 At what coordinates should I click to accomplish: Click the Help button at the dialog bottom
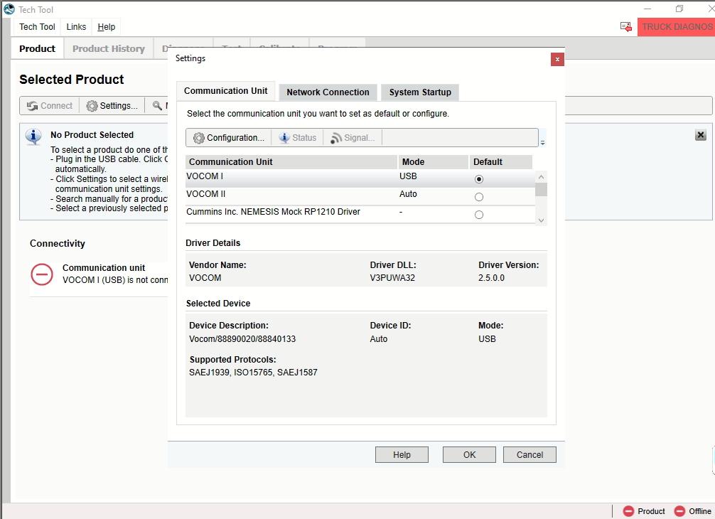[x=402, y=455]
